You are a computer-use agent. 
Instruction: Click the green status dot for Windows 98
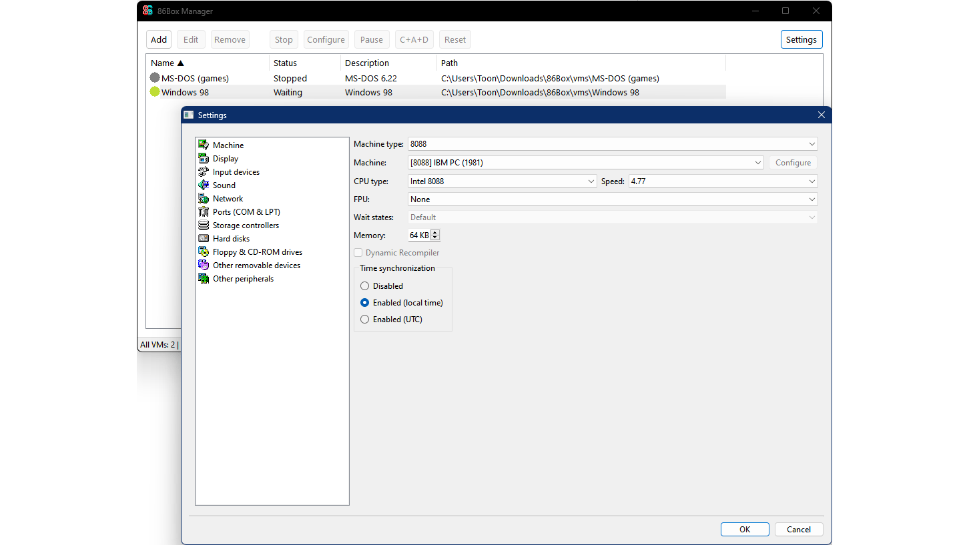coord(155,92)
